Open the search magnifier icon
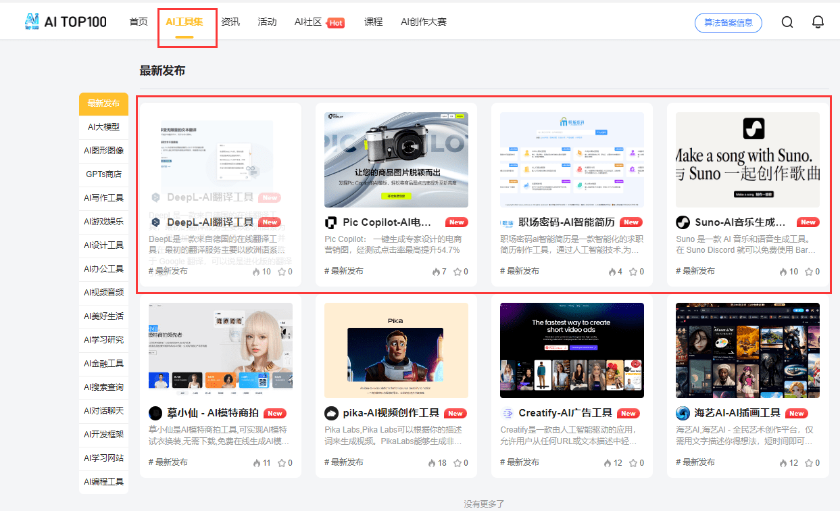Viewport: 840px width, 511px height. 787,22
